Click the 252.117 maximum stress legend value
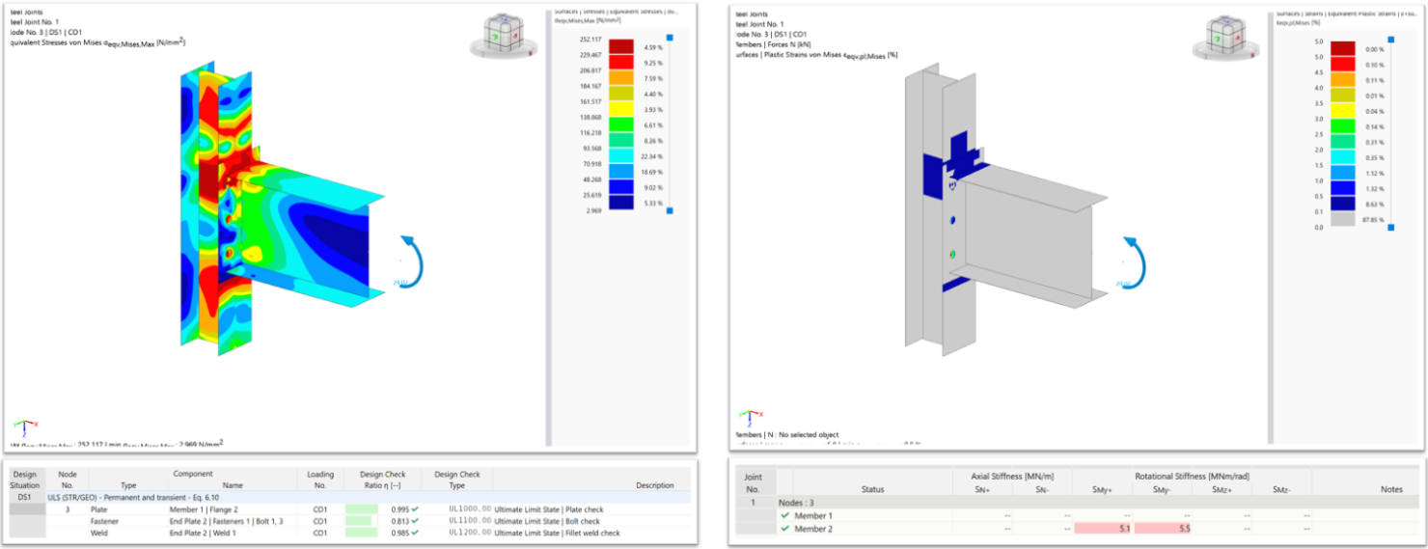1428x549 pixels. pyautogui.click(x=590, y=40)
